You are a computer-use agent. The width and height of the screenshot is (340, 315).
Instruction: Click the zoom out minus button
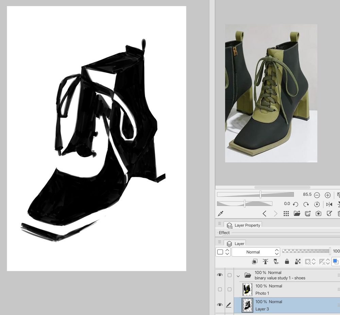pos(317,195)
